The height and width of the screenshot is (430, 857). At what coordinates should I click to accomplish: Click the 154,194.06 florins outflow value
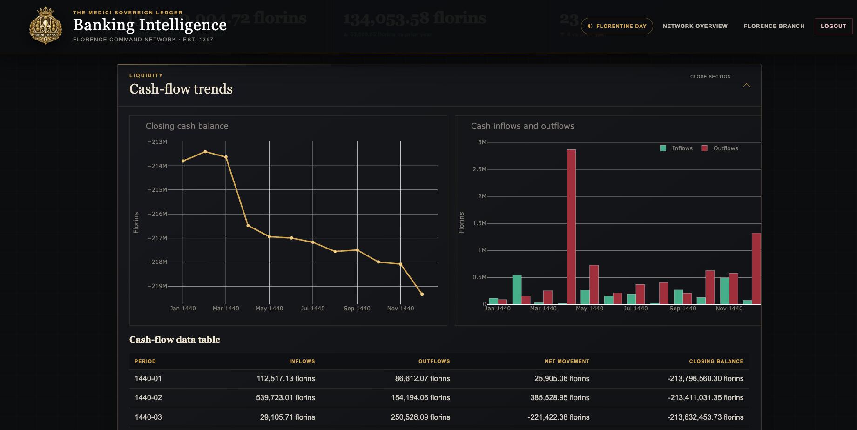(x=420, y=398)
